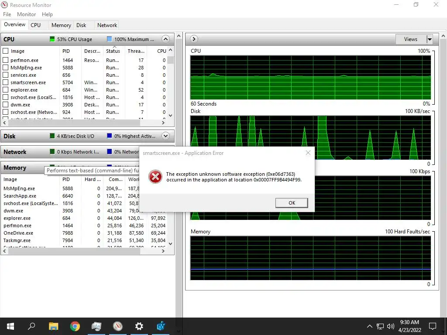The height and width of the screenshot is (335, 447).
Task: Check the dwm.exe process checkbox
Action: click(5, 105)
